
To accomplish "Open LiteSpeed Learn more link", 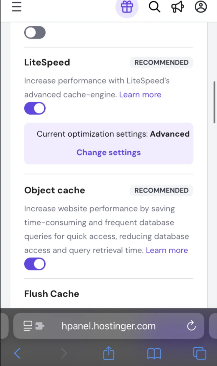I will point(140,95).
